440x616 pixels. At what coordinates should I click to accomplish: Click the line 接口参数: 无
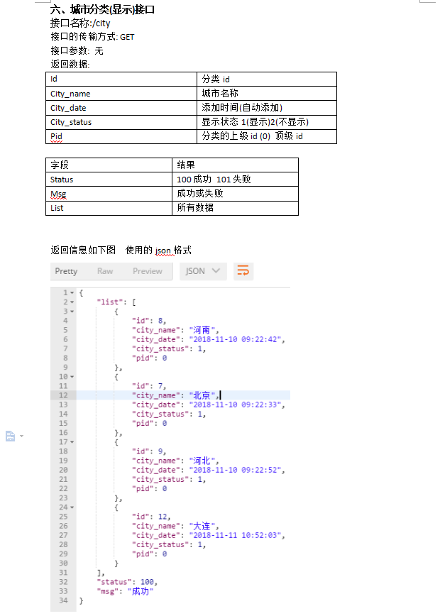click(77, 50)
